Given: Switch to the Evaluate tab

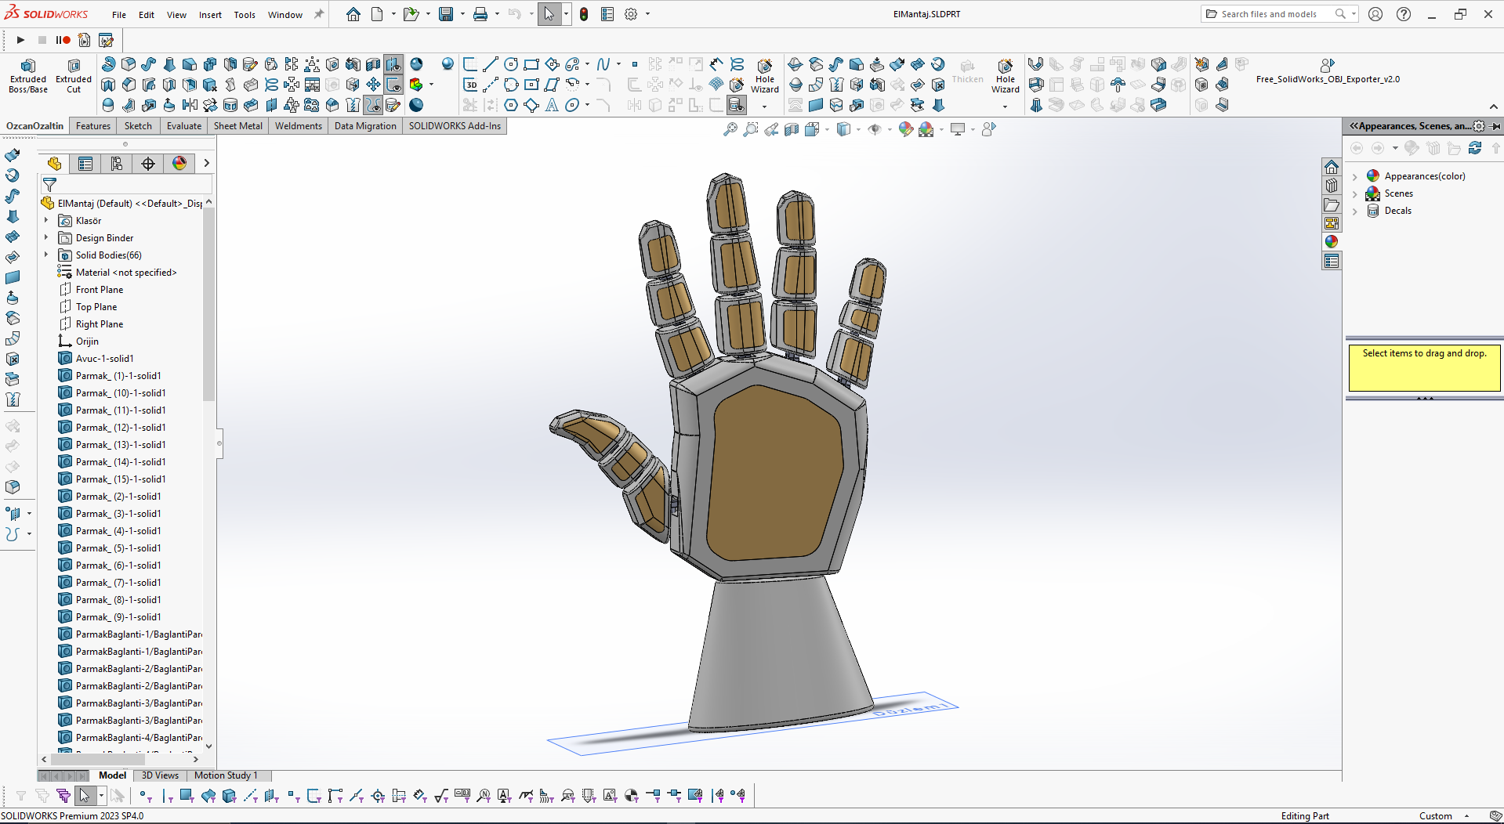Looking at the screenshot, I should click(184, 126).
